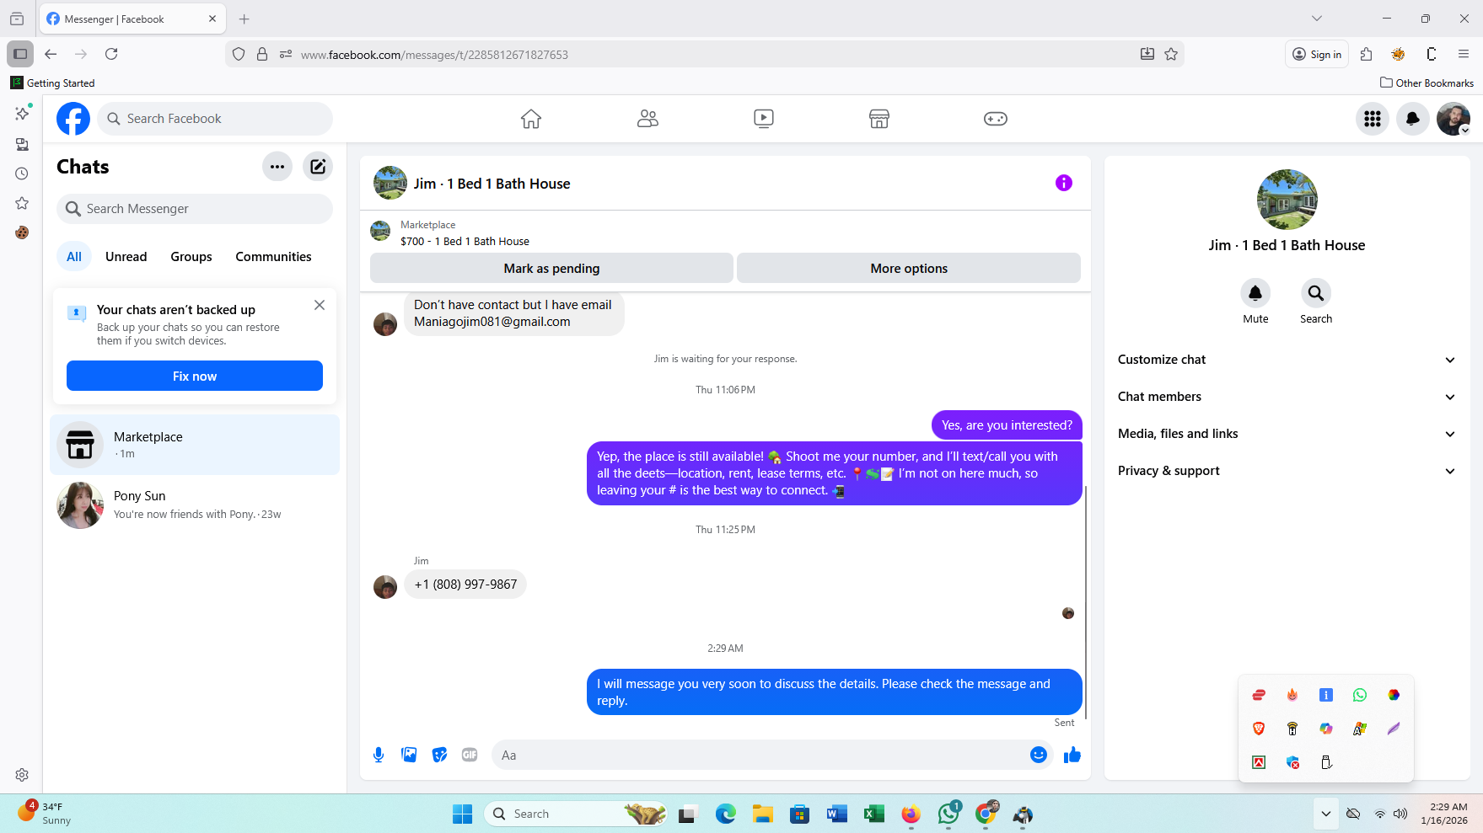
Task: Open the $700 1 Bed 1 Bath House listing
Action: pyautogui.click(x=465, y=241)
